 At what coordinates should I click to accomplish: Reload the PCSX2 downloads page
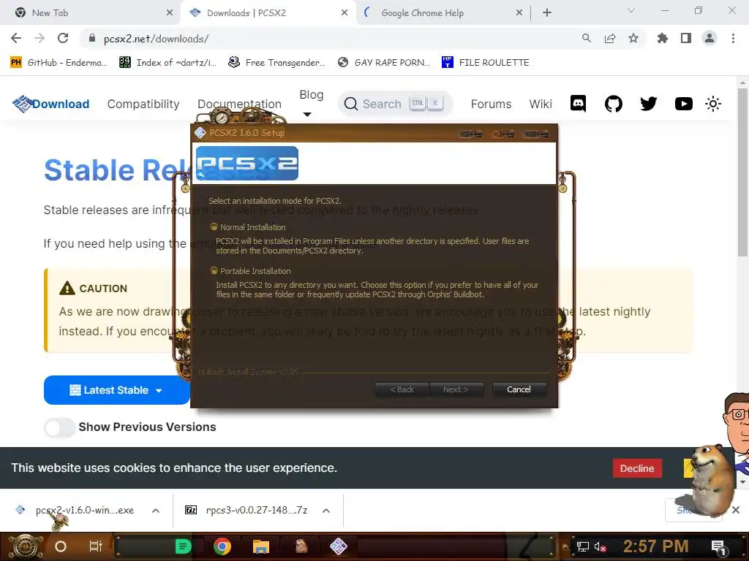coord(63,38)
